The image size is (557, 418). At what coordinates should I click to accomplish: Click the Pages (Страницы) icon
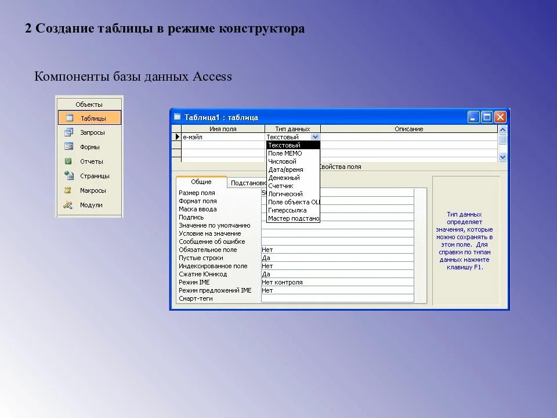(x=69, y=175)
